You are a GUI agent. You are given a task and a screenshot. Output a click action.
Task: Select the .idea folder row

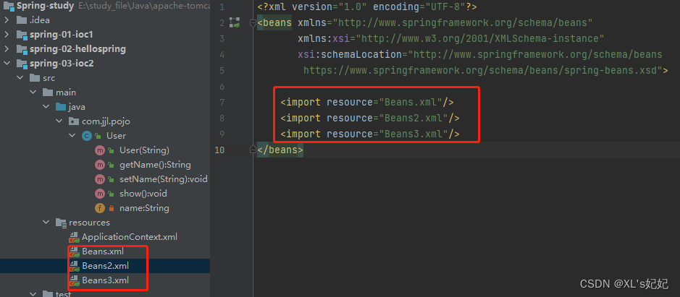point(105,20)
